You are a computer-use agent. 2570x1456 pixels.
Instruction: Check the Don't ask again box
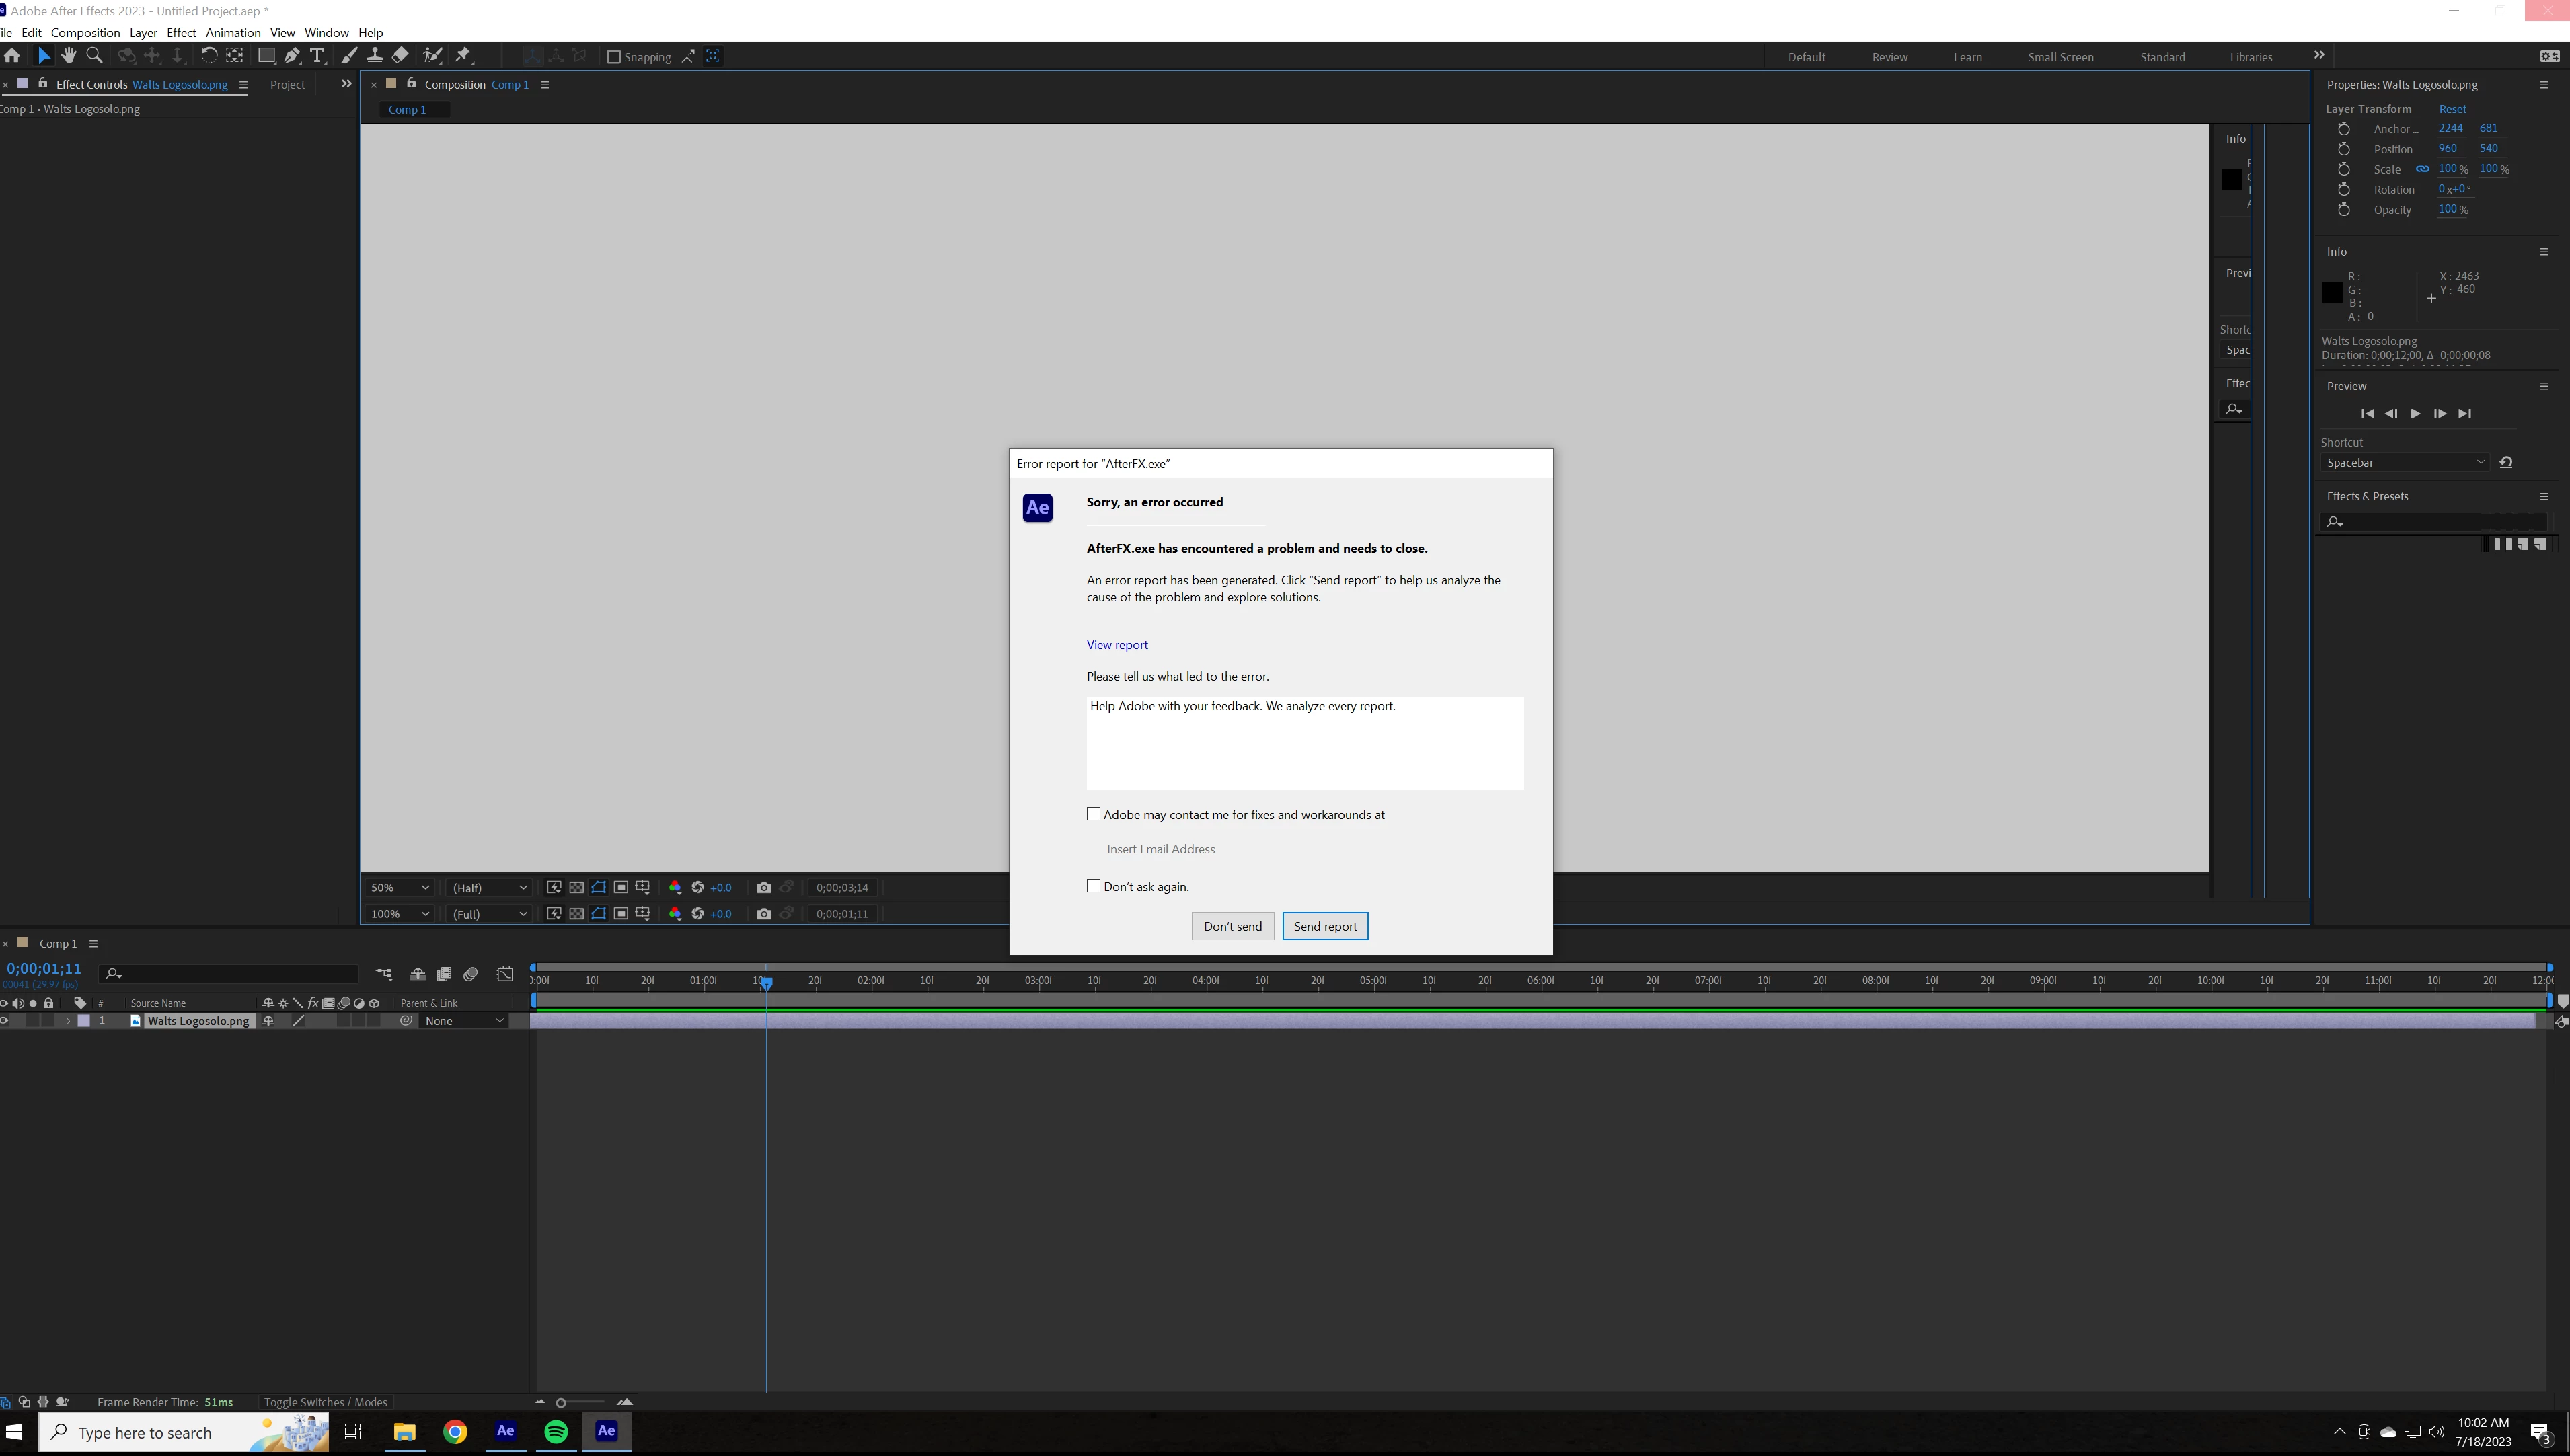point(1094,886)
